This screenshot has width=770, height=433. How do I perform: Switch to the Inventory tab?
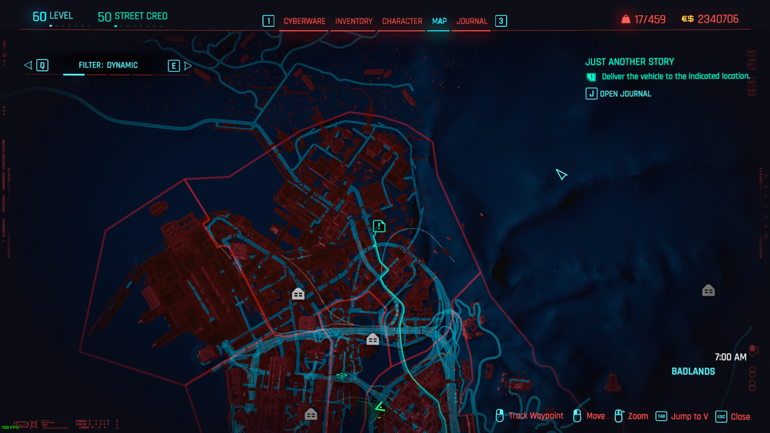click(354, 21)
